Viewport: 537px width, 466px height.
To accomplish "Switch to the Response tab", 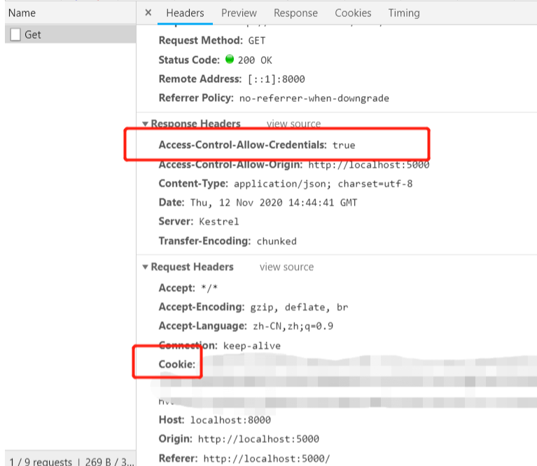I will point(295,13).
